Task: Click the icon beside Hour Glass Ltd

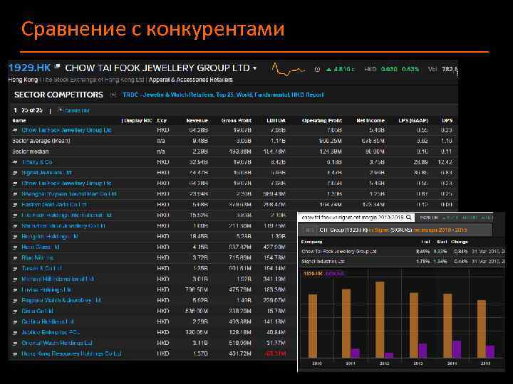Action: tap(15, 248)
